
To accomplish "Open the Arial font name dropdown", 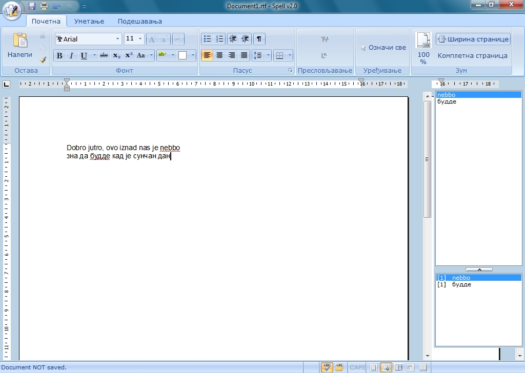I will 117,39.
